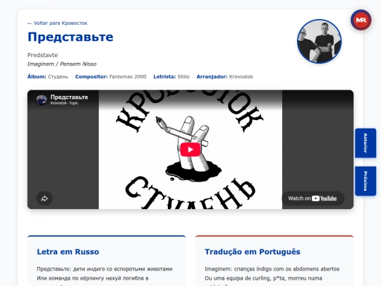Select the album name 'Студень'
Image resolution: width=381 pixels, height=286 pixels.
58,77
